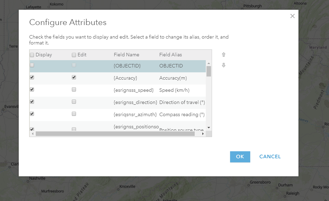
Task: Click the OBJECTID field alias
Action: pyautogui.click(x=171, y=66)
